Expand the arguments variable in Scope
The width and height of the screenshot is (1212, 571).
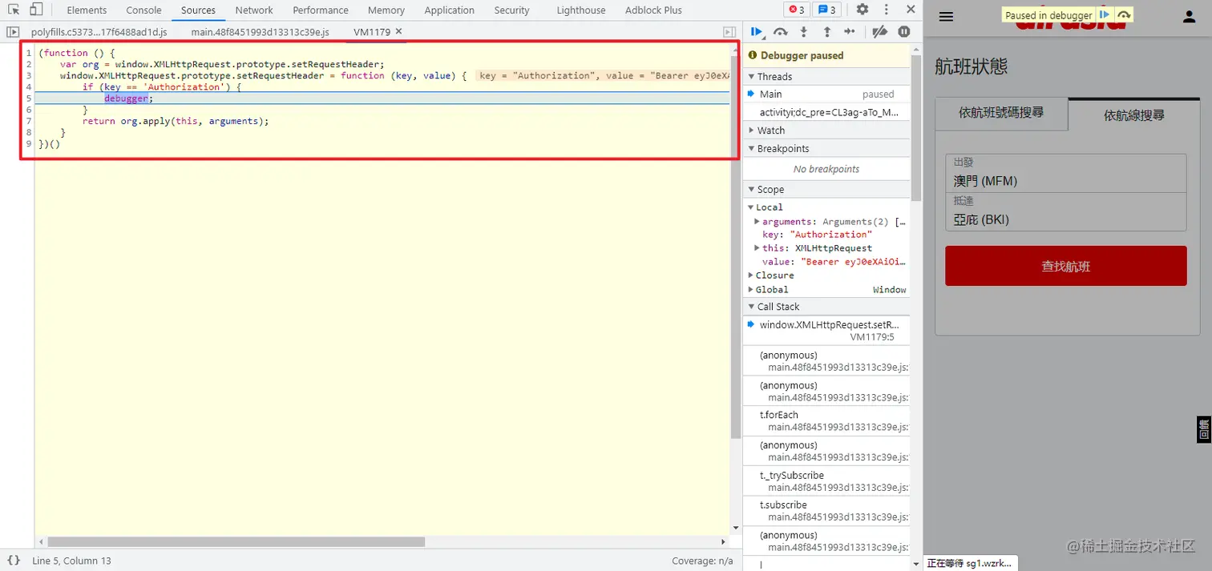point(757,221)
